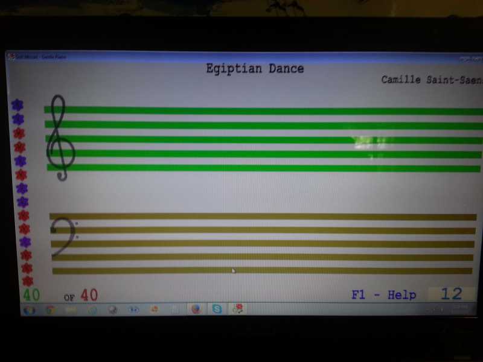
Task: Open the Windows Start menu orb
Action: tap(29, 310)
